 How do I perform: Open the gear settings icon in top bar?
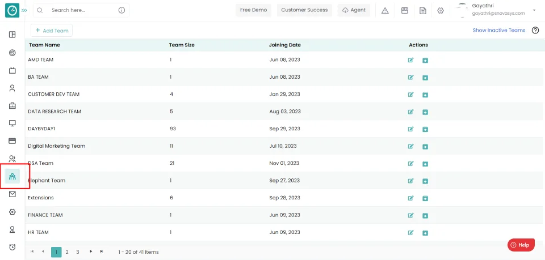(x=441, y=10)
